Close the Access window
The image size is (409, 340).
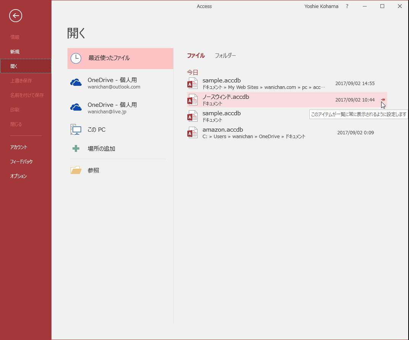click(x=399, y=6)
